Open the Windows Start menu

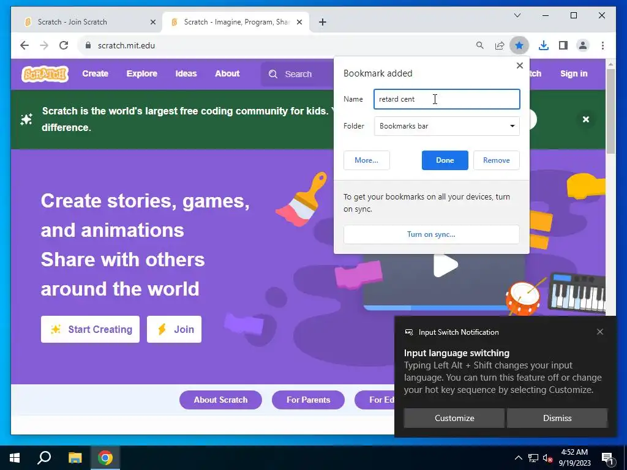point(15,458)
